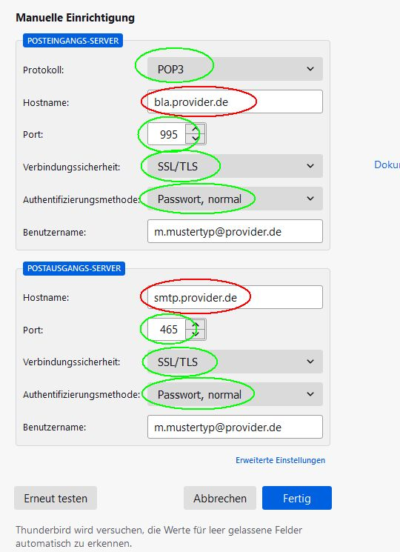Decrease the outgoing server port 465

tap(196, 334)
